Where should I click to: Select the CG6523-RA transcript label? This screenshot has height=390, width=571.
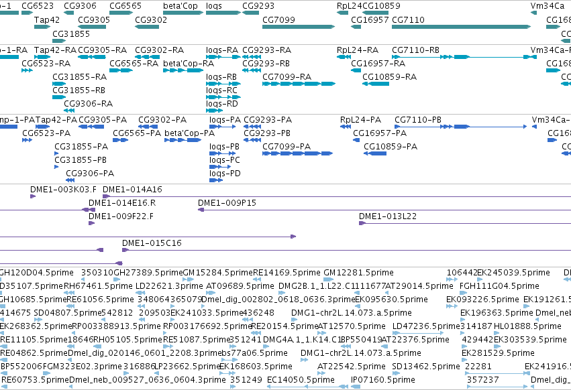click(46, 63)
